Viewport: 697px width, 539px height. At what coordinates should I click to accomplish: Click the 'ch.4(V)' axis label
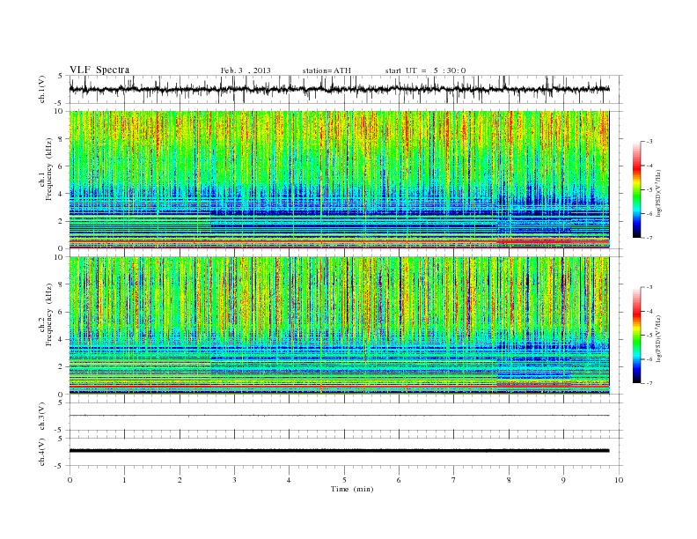click(42, 452)
